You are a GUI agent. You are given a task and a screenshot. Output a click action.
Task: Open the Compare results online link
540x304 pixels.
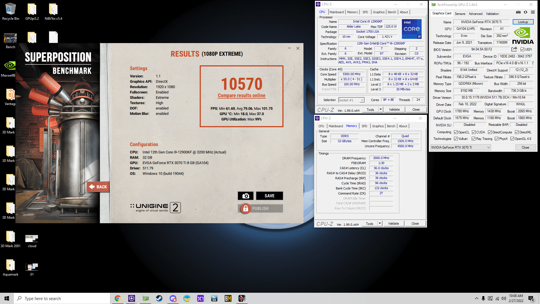click(242, 95)
